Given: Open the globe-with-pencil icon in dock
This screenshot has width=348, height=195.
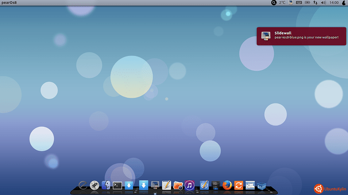Looking at the screenshot, I should (x=204, y=185).
